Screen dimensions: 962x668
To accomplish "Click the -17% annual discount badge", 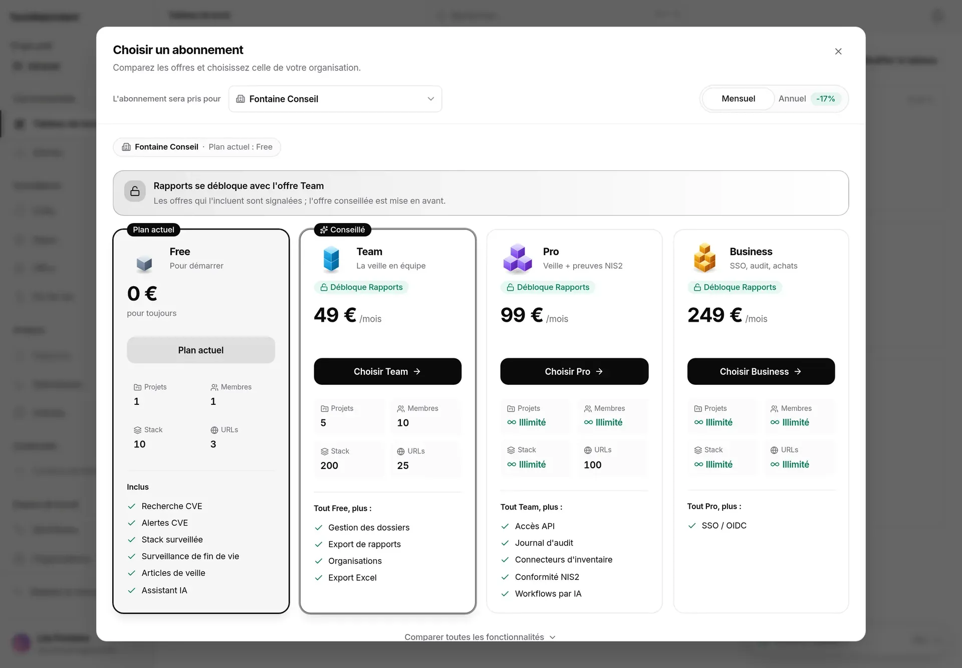I will pos(825,99).
